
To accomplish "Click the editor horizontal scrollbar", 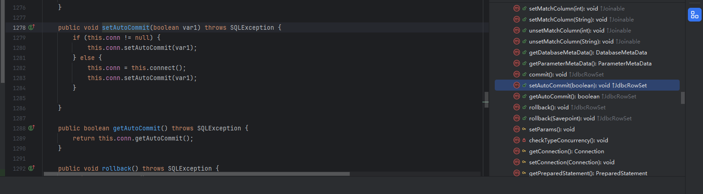I will coord(197,174).
